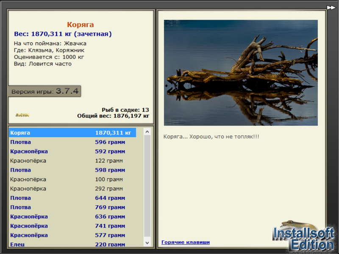Select Краснопёрка 100 грамм entry
This screenshot has height=254, width=339.
(72, 179)
